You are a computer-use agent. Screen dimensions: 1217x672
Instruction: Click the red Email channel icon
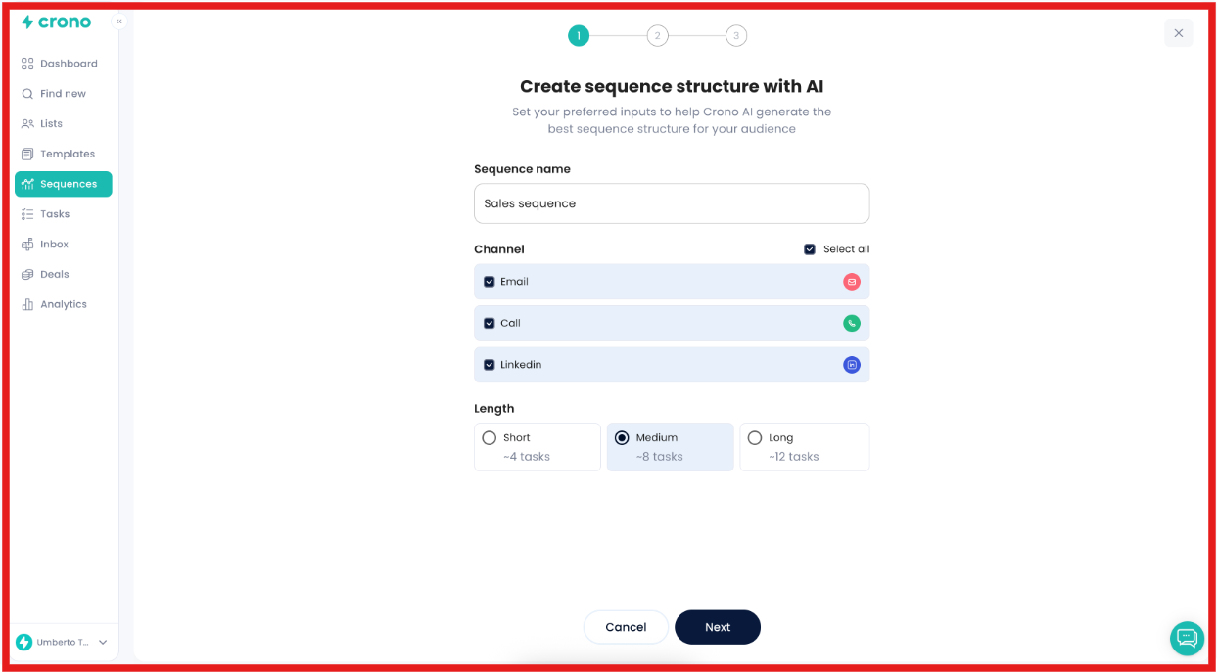click(851, 281)
